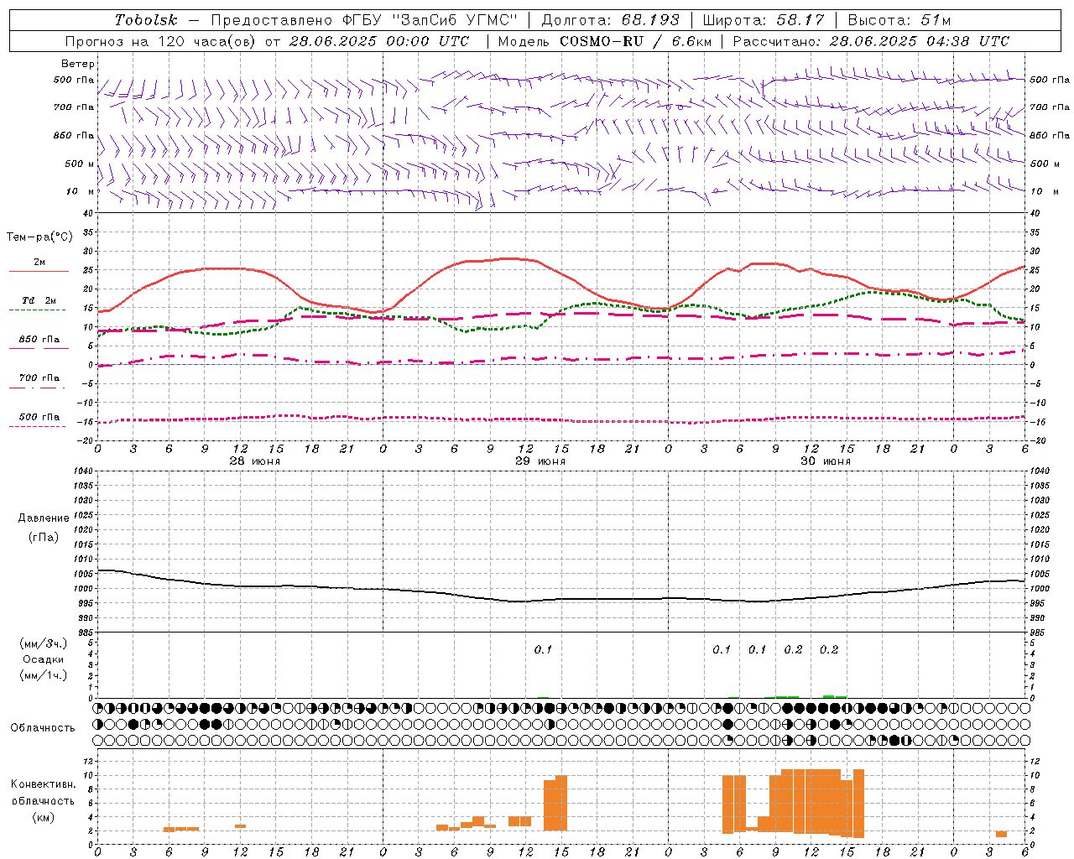Click the 29 июня date label
Screen dimensions: 1074x859
(x=540, y=461)
